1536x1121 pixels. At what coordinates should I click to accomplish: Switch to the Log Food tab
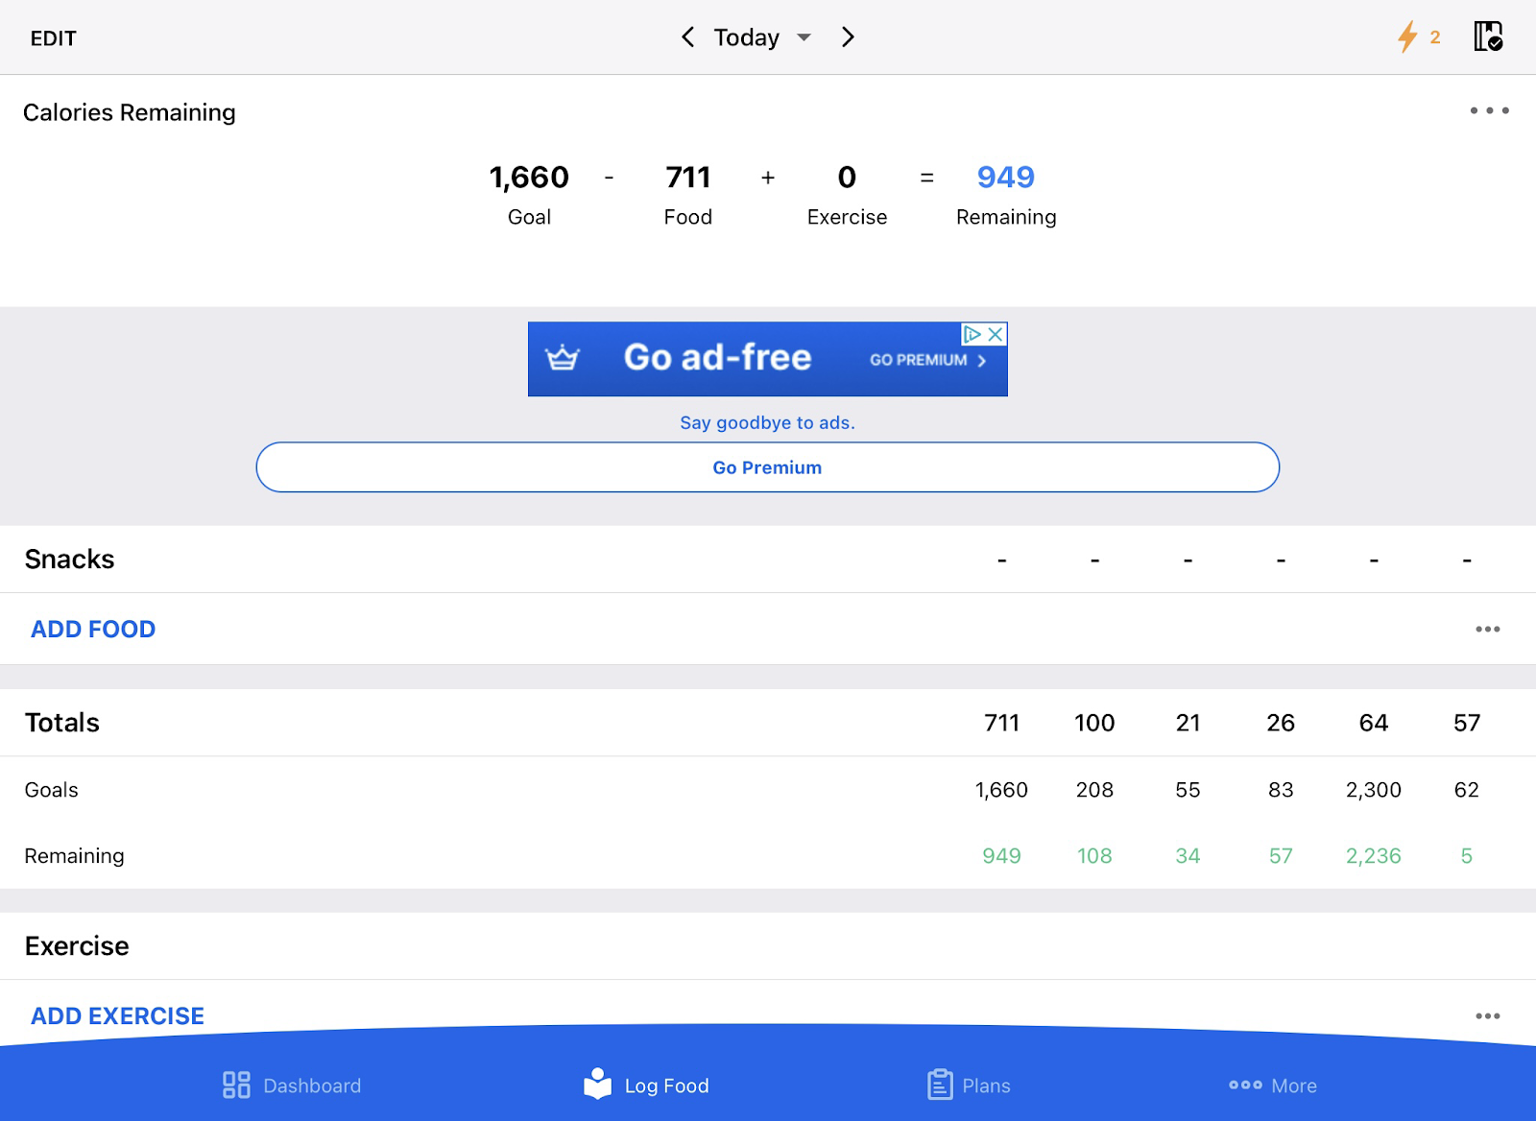click(x=646, y=1085)
